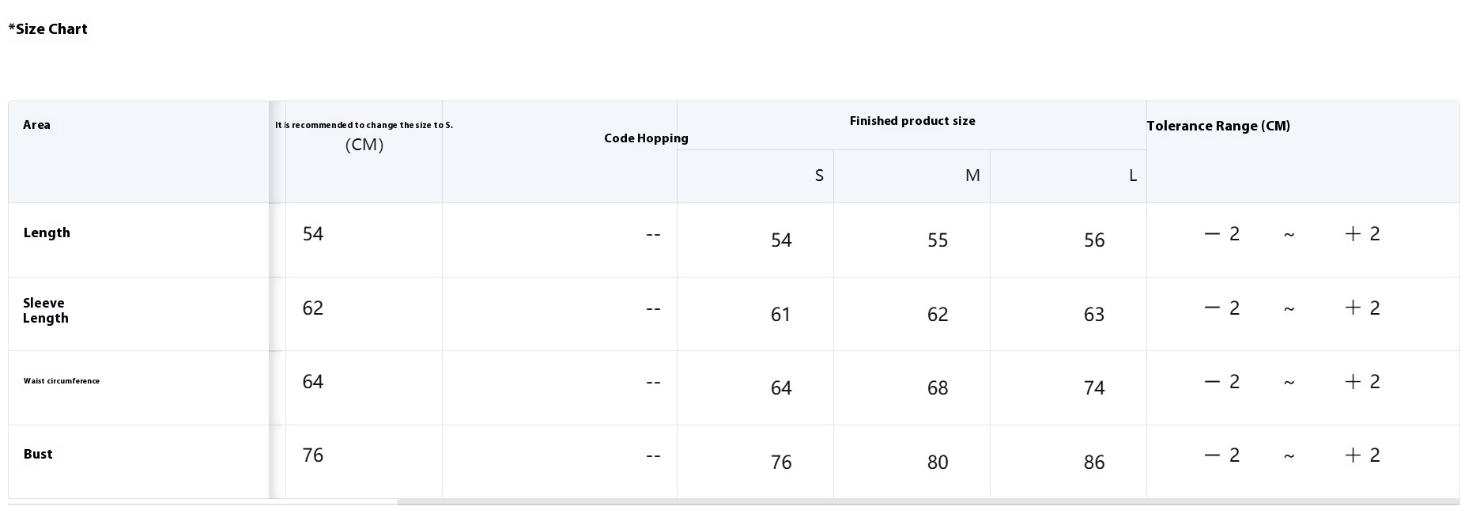1461x510 pixels.
Task: Click the horizontal scrollbar under the table
Action: pyautogui.click(x=925, y=502)
